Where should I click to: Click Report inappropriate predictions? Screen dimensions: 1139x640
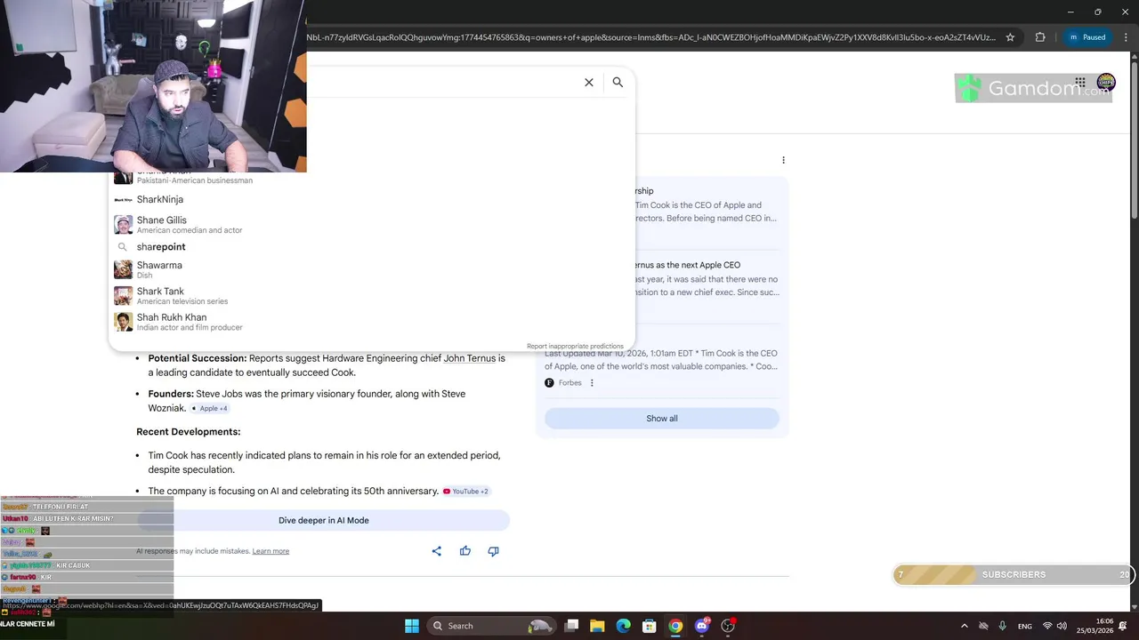coord(575,347)
